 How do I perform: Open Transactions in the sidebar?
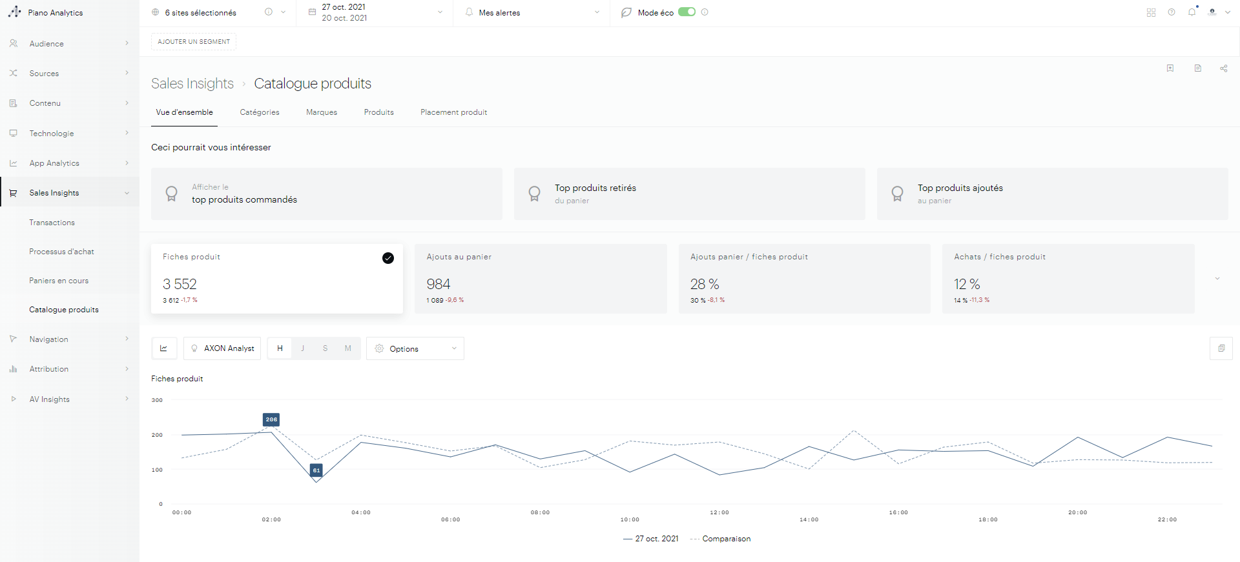(52, 223)
